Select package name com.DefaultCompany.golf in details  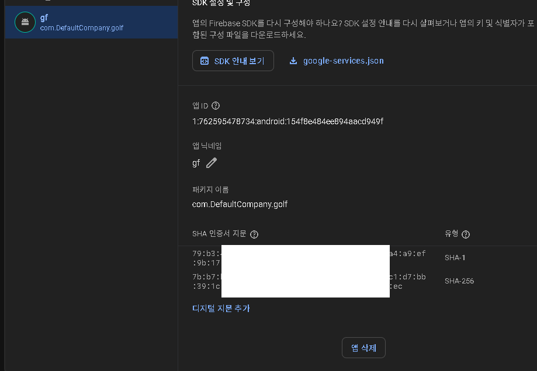(x=240, y=205)
